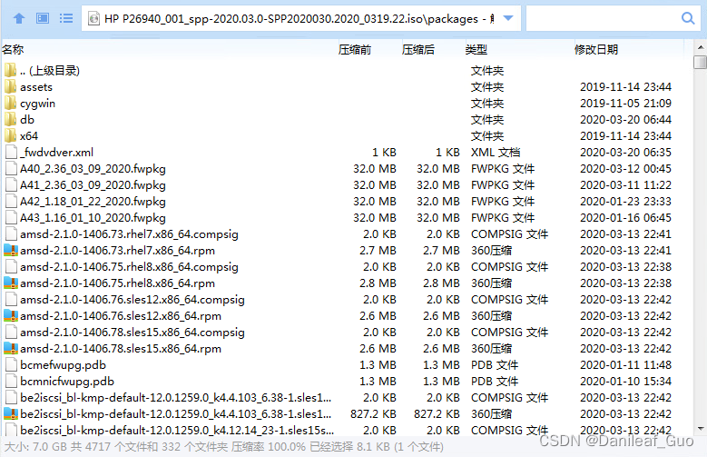Image resolution: width=707 pixels, height=457 pixels.
Task: Go up with the blue up-arrow icon
Action: pos(19,18)
